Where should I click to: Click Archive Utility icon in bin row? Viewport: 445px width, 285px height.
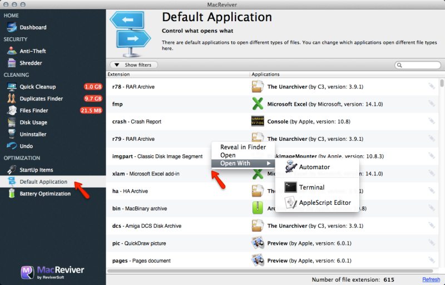pyautogui.click(x=258, y=208)
